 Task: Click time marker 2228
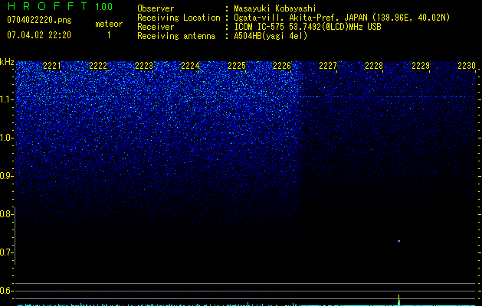point(374,66)
